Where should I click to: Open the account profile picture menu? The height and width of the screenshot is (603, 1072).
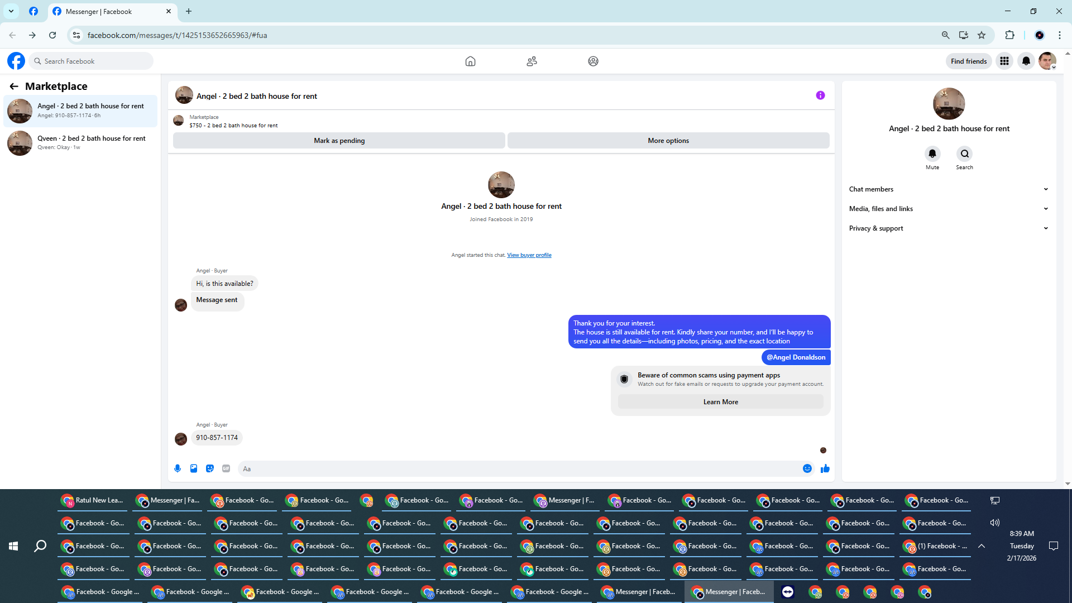pyautogui.click(x=1047, y=61)
